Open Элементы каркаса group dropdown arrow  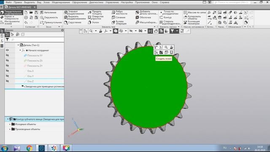click(178, 27)
